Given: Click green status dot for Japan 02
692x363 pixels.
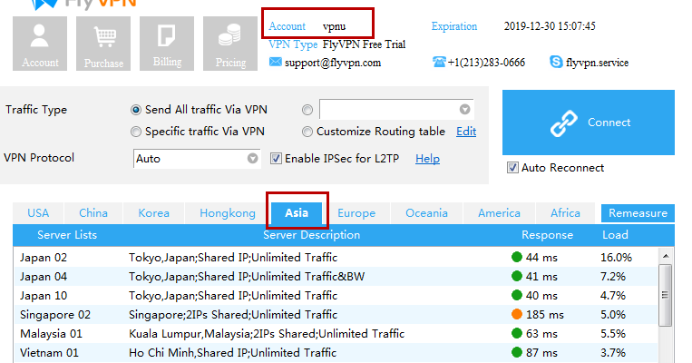Looking at the screenshot, I should coord(517,257).
